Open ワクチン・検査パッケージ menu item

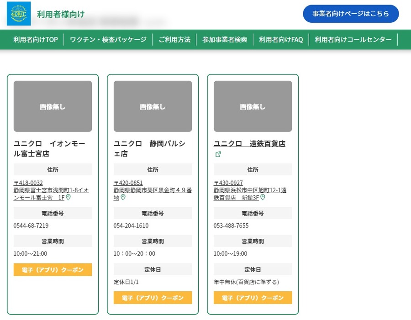coord(108,40)
